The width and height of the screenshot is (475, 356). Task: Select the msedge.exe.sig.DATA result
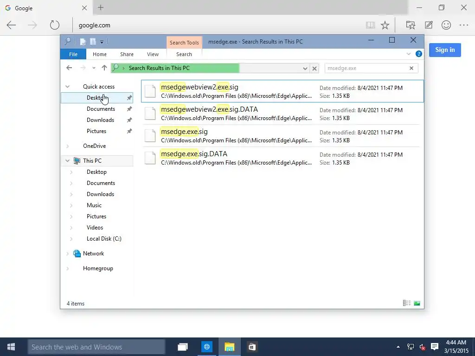point(282,158)
